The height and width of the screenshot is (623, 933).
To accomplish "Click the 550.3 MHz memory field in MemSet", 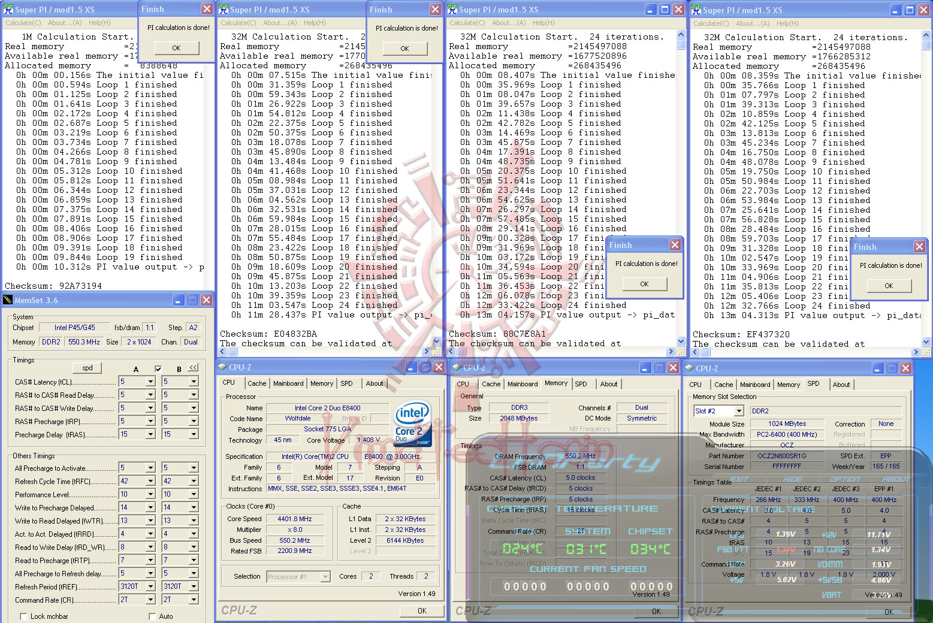I will click(x=84, y=342).
